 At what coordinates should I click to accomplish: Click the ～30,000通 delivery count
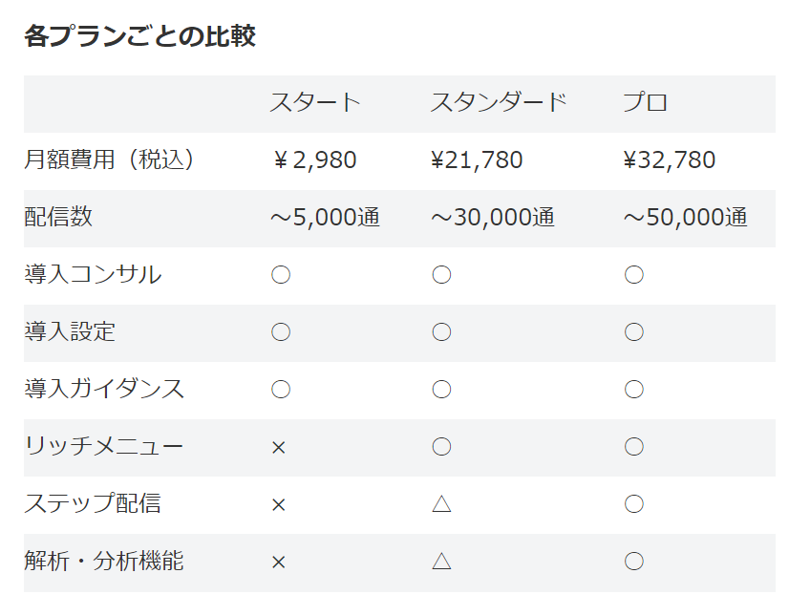point(493,218)
